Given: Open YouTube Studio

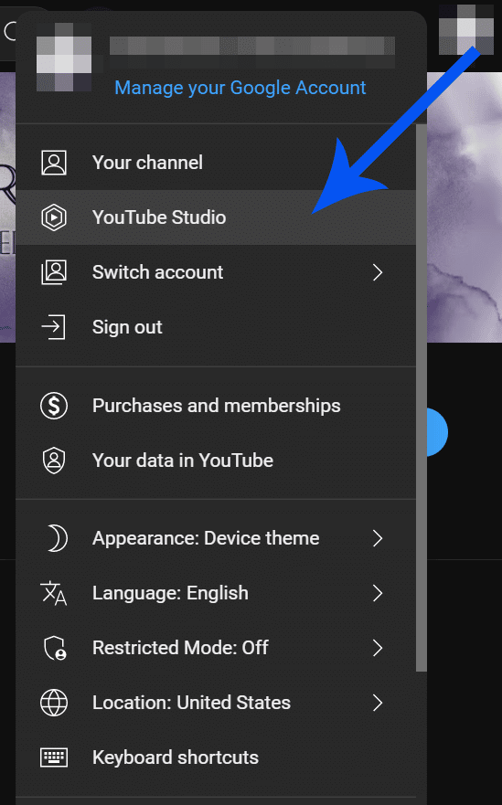Looking at the screenshot, I should pyautogui.click(x=216, y=217).
